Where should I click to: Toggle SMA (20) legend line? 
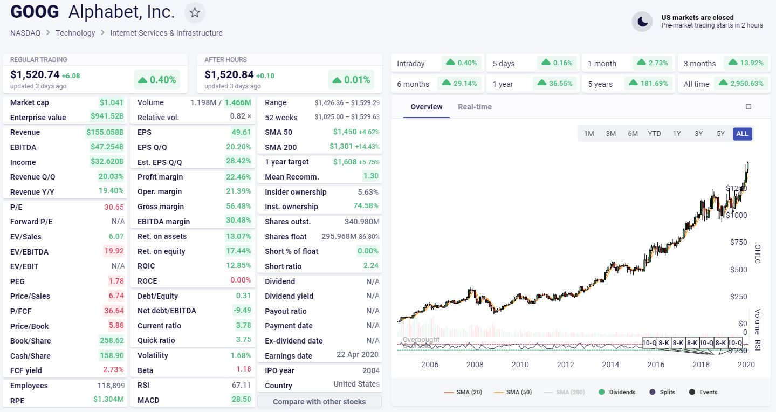(x=463, y=392)
